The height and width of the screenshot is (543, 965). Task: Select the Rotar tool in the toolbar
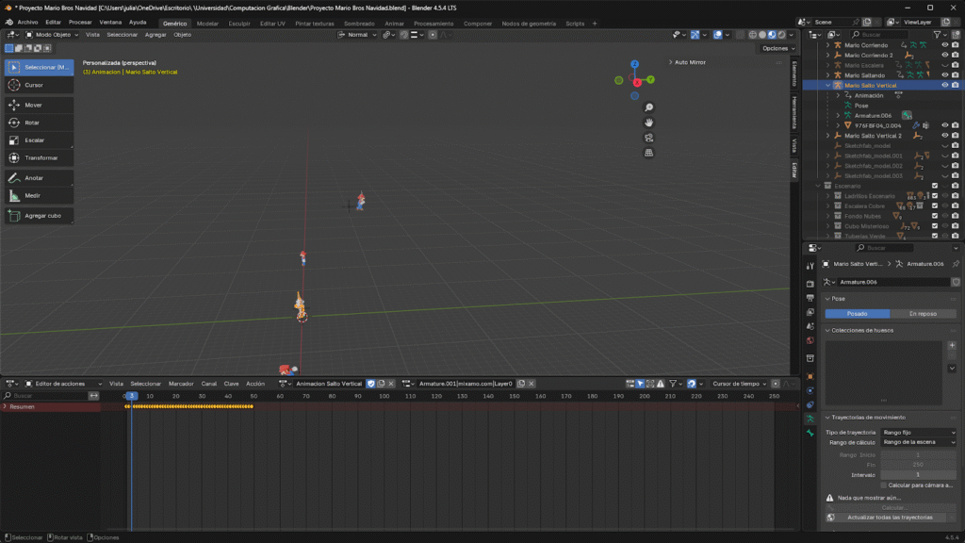[39, 123]
